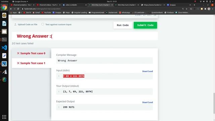This screenshot has height=121, width=215.
Task: Open the Hackerrank bookmark
Action: click(112, 12)
